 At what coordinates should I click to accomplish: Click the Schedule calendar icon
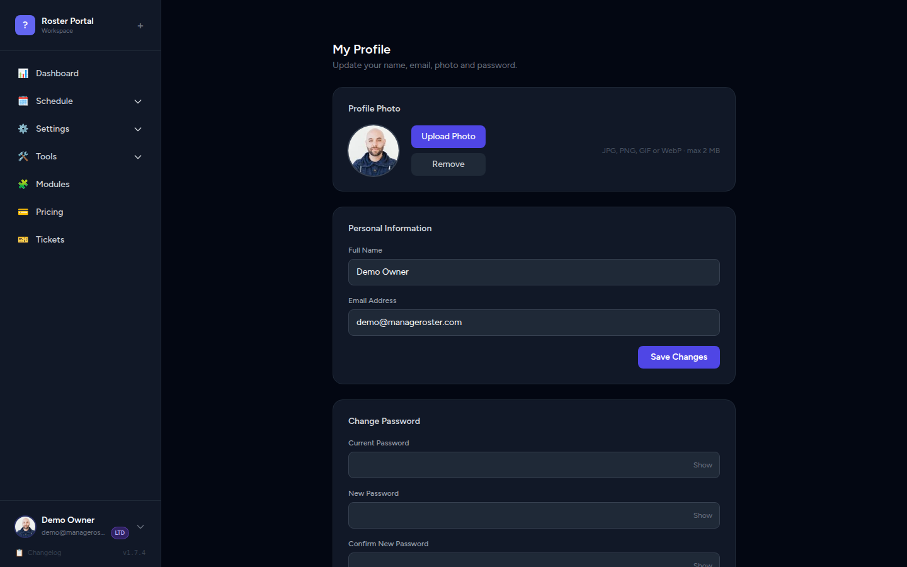point(23,101)
